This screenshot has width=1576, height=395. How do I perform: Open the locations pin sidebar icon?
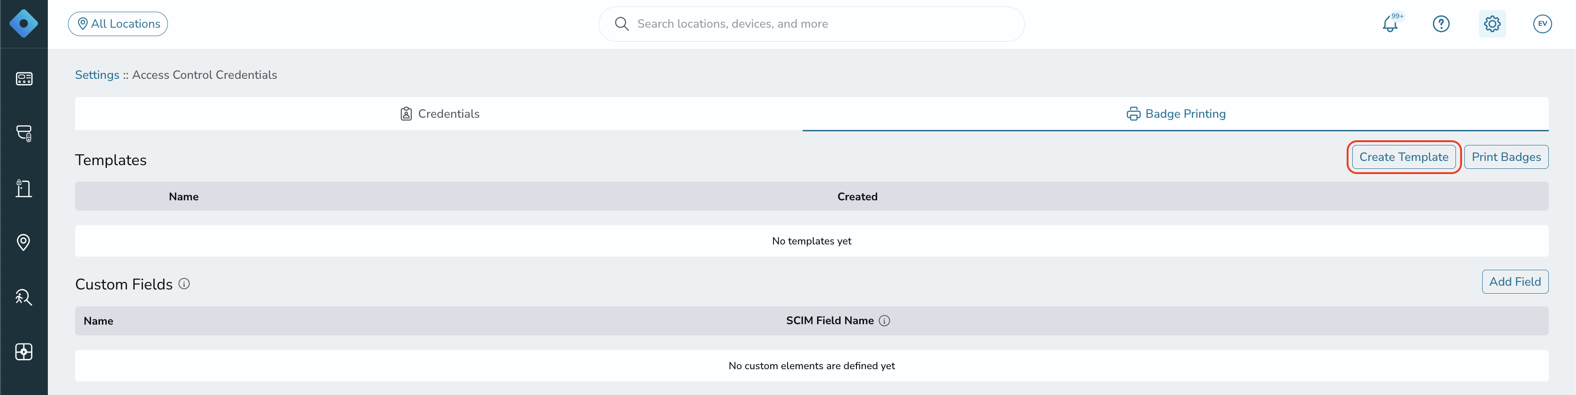coord(24,243)
